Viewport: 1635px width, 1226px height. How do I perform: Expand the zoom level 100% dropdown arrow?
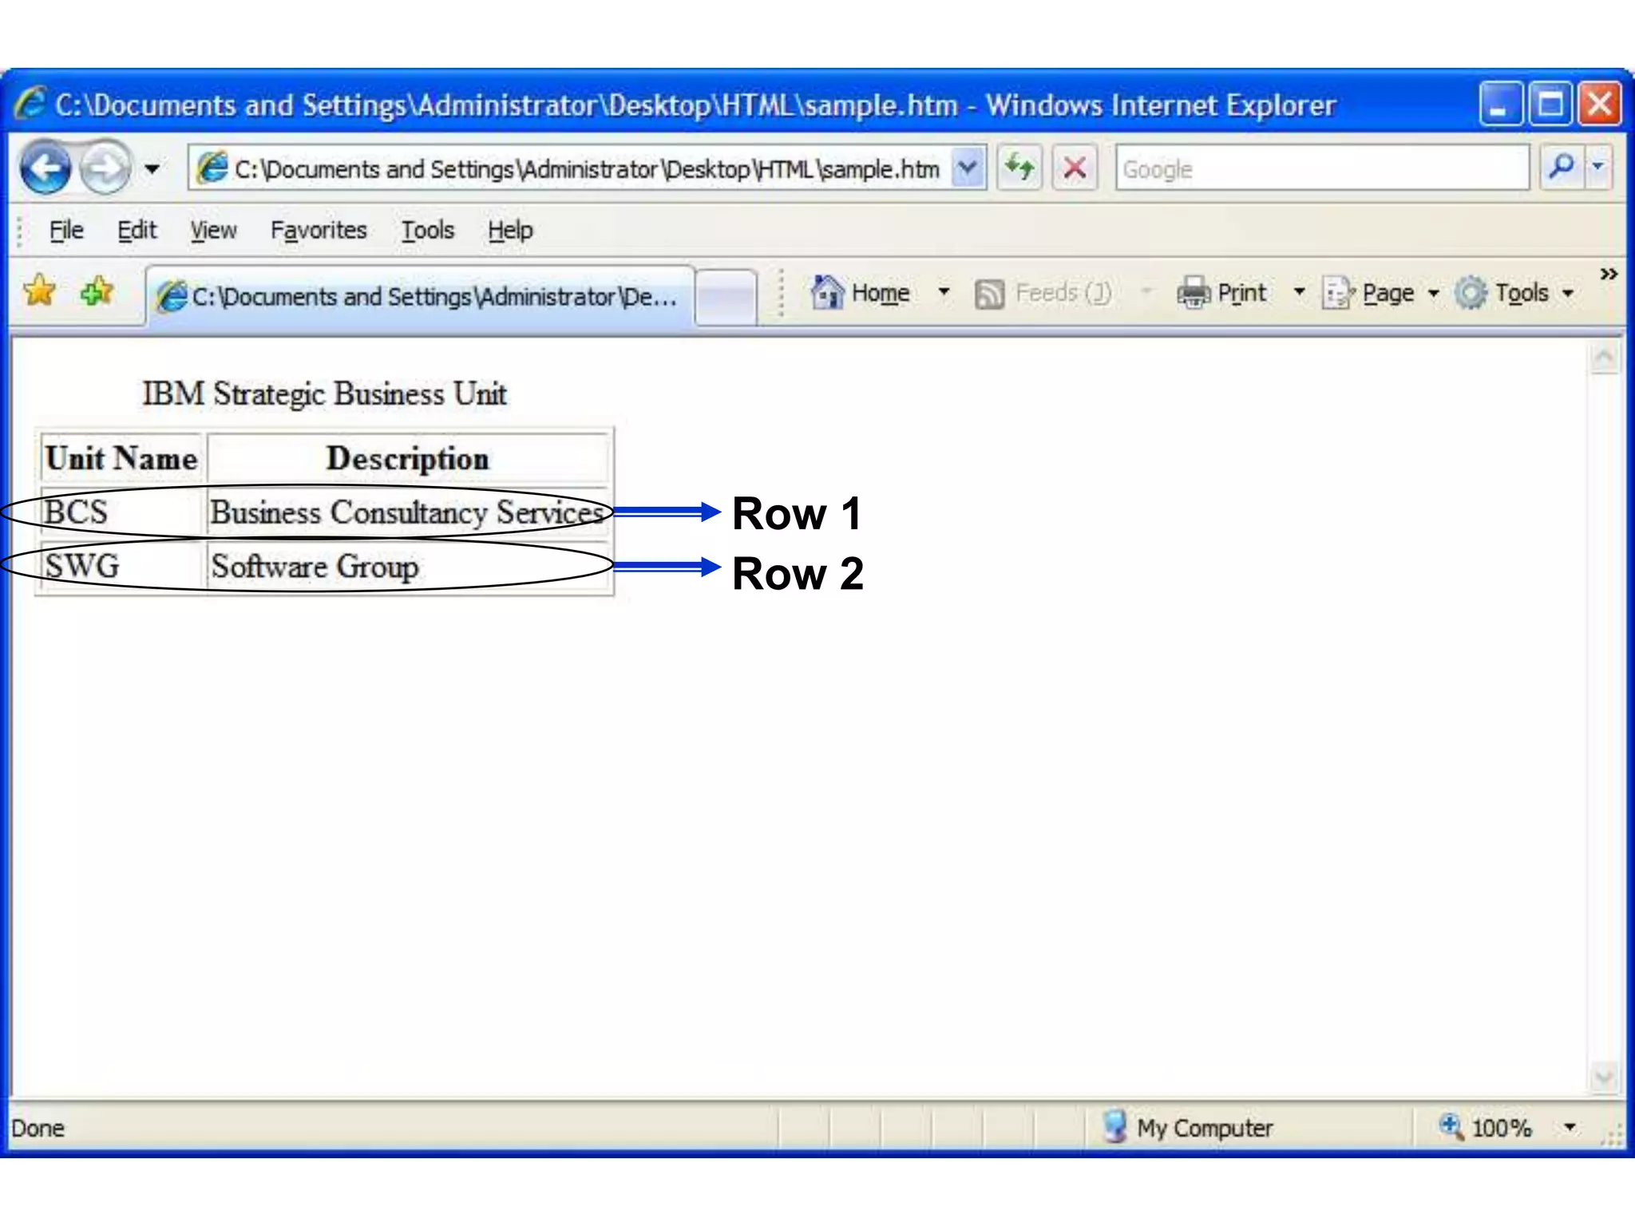(1570, 1127)
